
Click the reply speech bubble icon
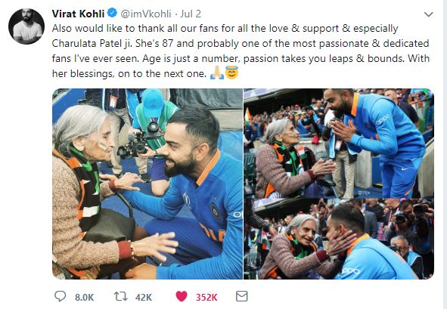coord(61,296)
